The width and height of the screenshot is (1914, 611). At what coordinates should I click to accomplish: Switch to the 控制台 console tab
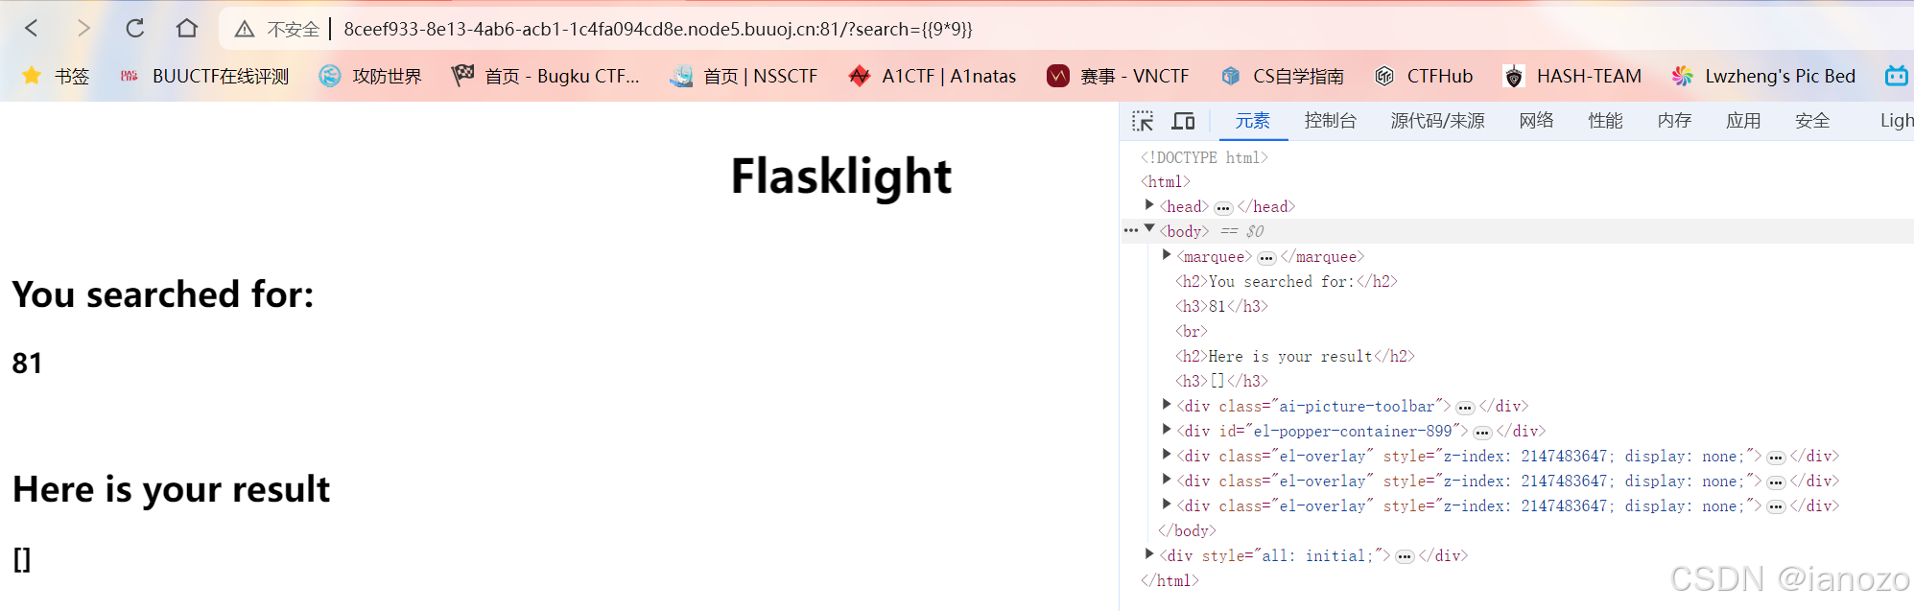pos(1330,121)
